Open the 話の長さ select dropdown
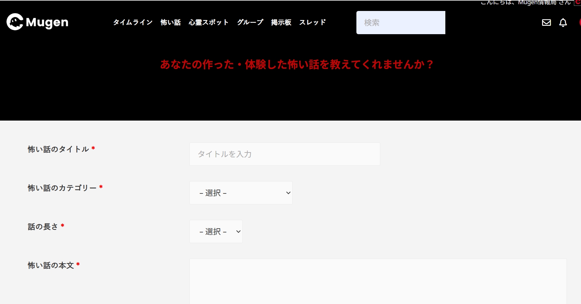This screenshot has width=581, height=304. tap(216, 231)
